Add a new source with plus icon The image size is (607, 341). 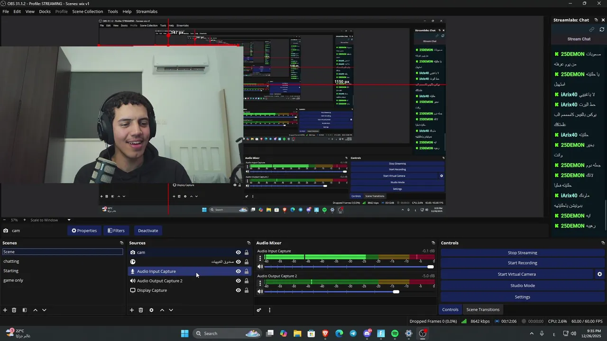pos(132,310)
